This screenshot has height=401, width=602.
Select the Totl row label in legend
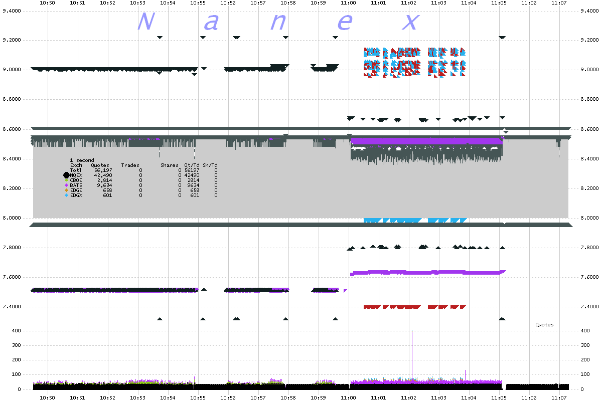76,170
